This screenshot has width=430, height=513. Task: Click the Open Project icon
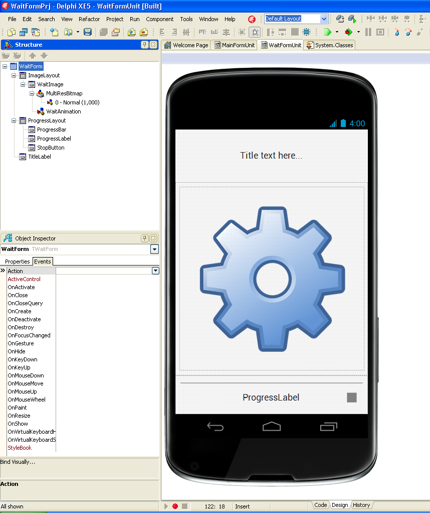pyautogui.click(x=116, y=32)
